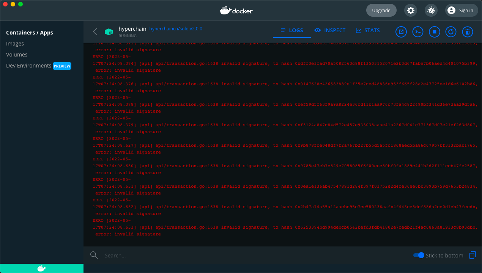Switch to the STATS tab
This screenshot has height=273, width=482.
coord(367,30)
